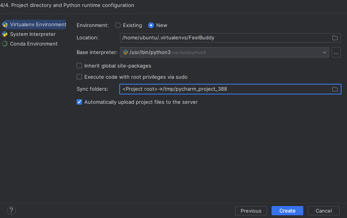The width and height of the screenshot is (347, 218).
Task: Click python icon in Base interpreter combo box
Action: (x=125, y=52)
